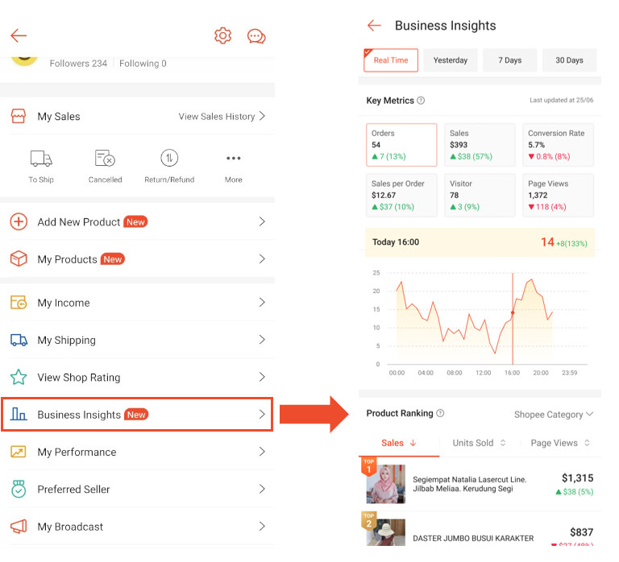Open the Business Insights menu row
The image size is (619, 562).
(x=137, y=415)
